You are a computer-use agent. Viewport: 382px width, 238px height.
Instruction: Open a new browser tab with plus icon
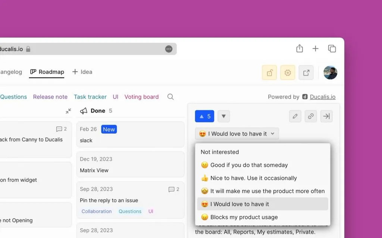point(316,49)
